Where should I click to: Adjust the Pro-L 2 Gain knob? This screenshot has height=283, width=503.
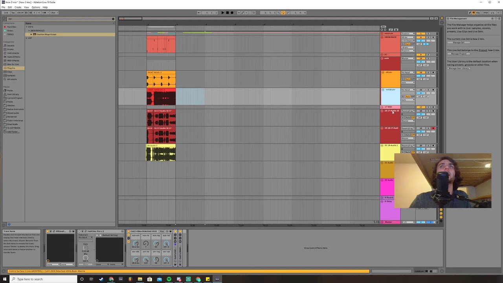[x=85, y=248]
